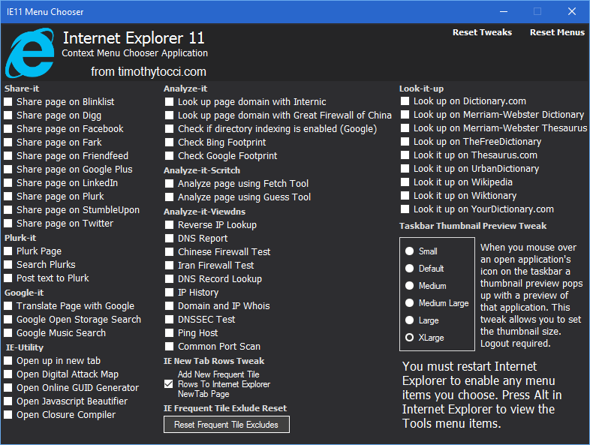The height and width of the screenshot is (445, 590).
Task: Enable Share page on Fark
Action: 8,143
